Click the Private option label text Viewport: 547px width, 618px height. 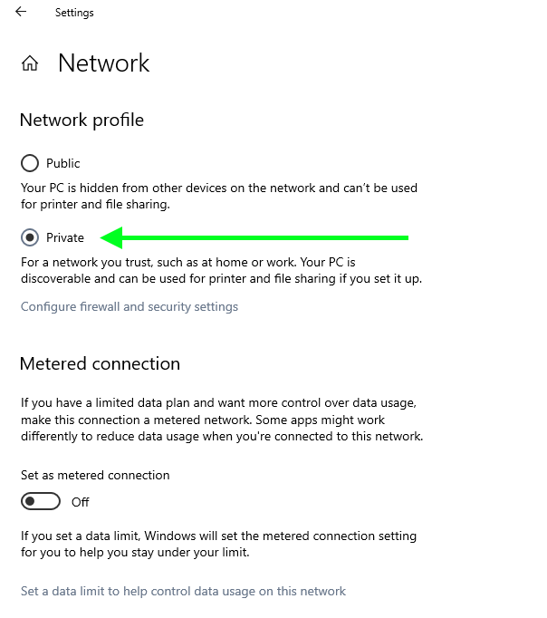(x=65, y=237)
